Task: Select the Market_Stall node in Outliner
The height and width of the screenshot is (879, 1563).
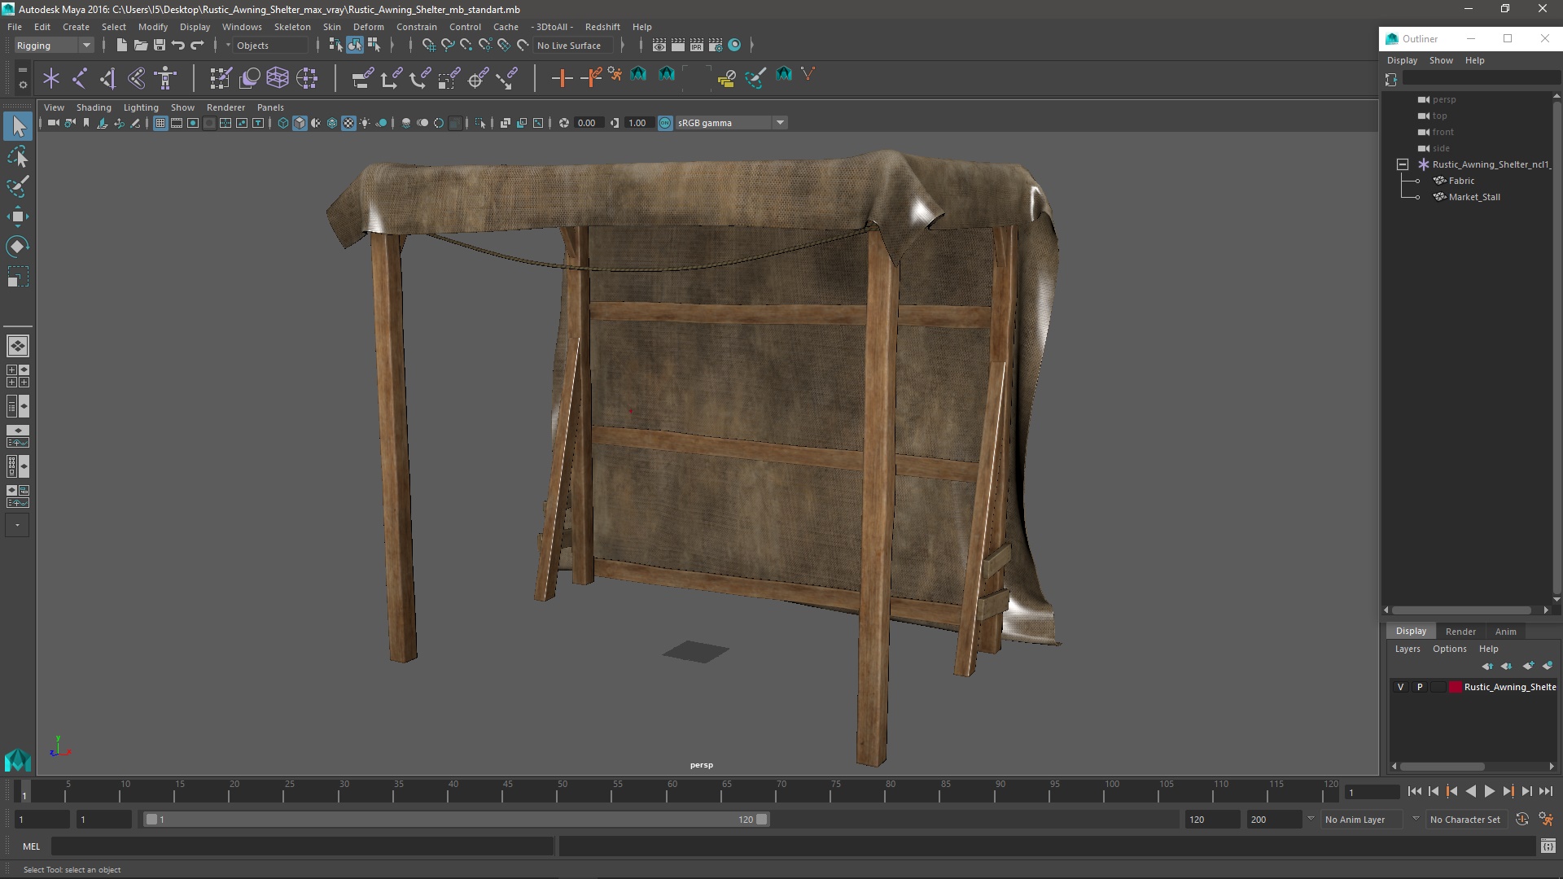Action: 1473,197
